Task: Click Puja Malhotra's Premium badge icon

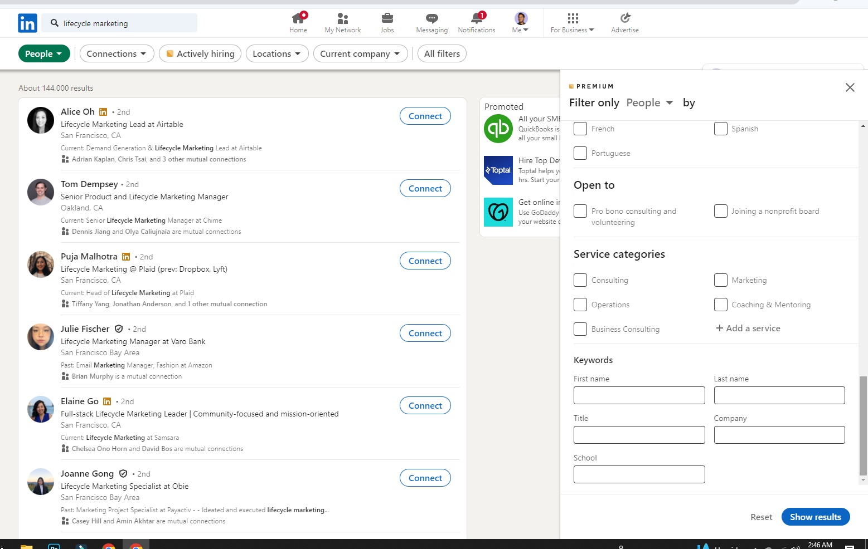Action: [126, 257]
